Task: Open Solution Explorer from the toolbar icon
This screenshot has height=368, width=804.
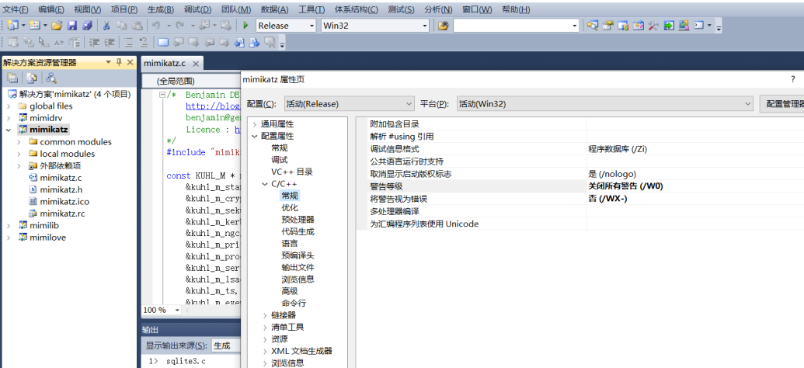Action: pos(592,25)
